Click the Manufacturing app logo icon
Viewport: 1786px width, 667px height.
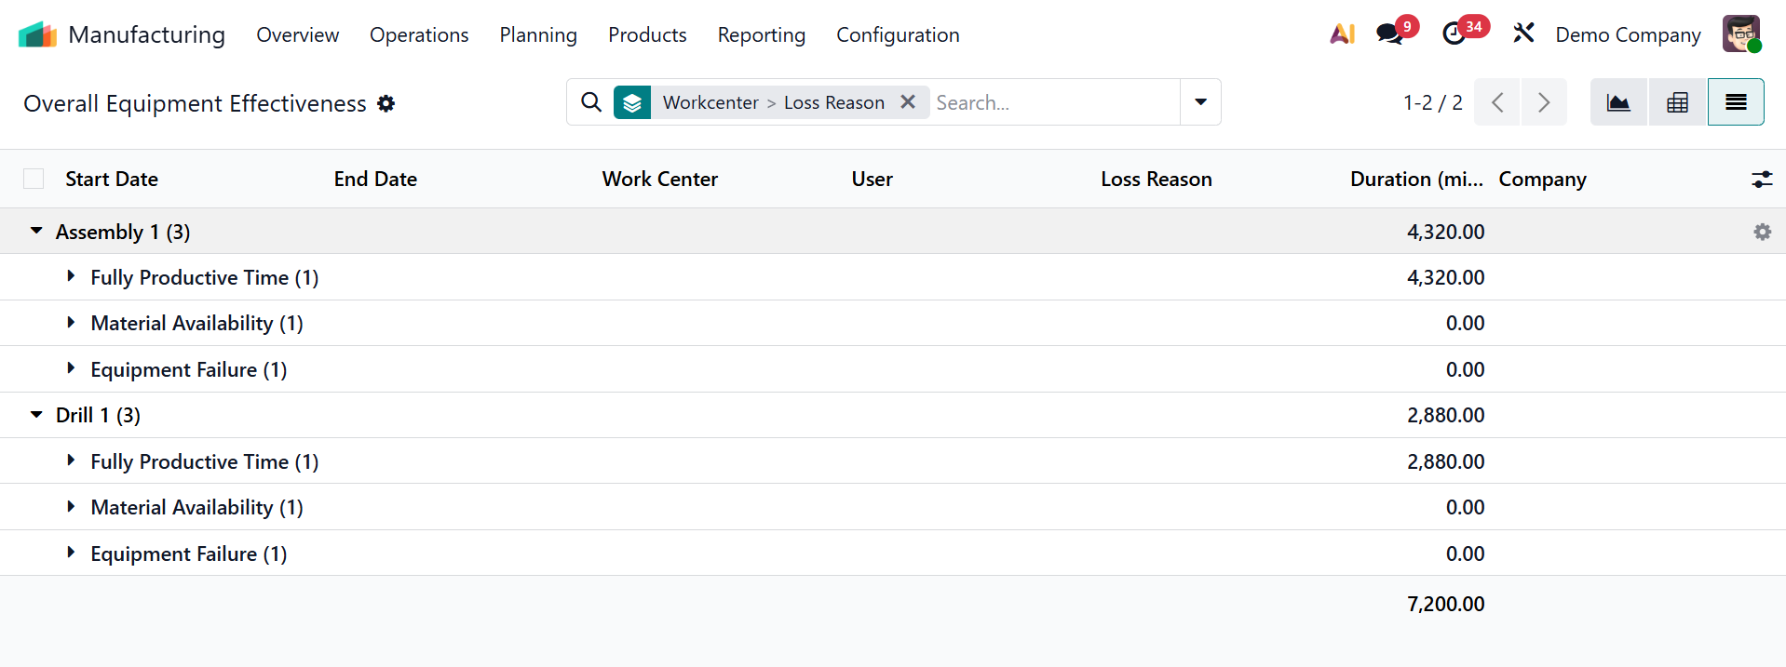click(37, 35)
